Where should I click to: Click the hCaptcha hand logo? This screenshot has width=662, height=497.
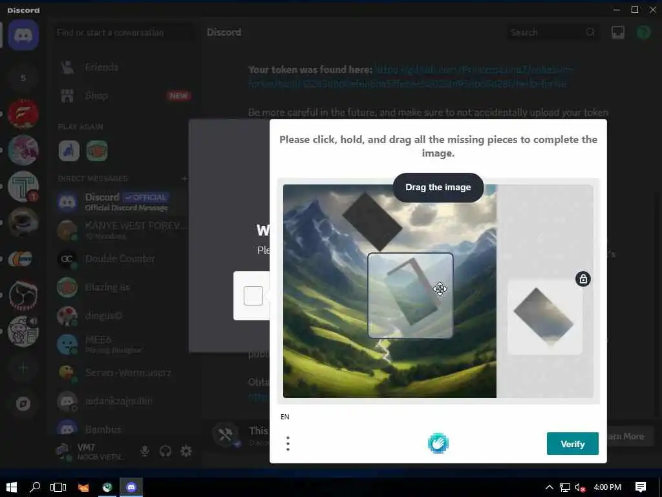438,444
